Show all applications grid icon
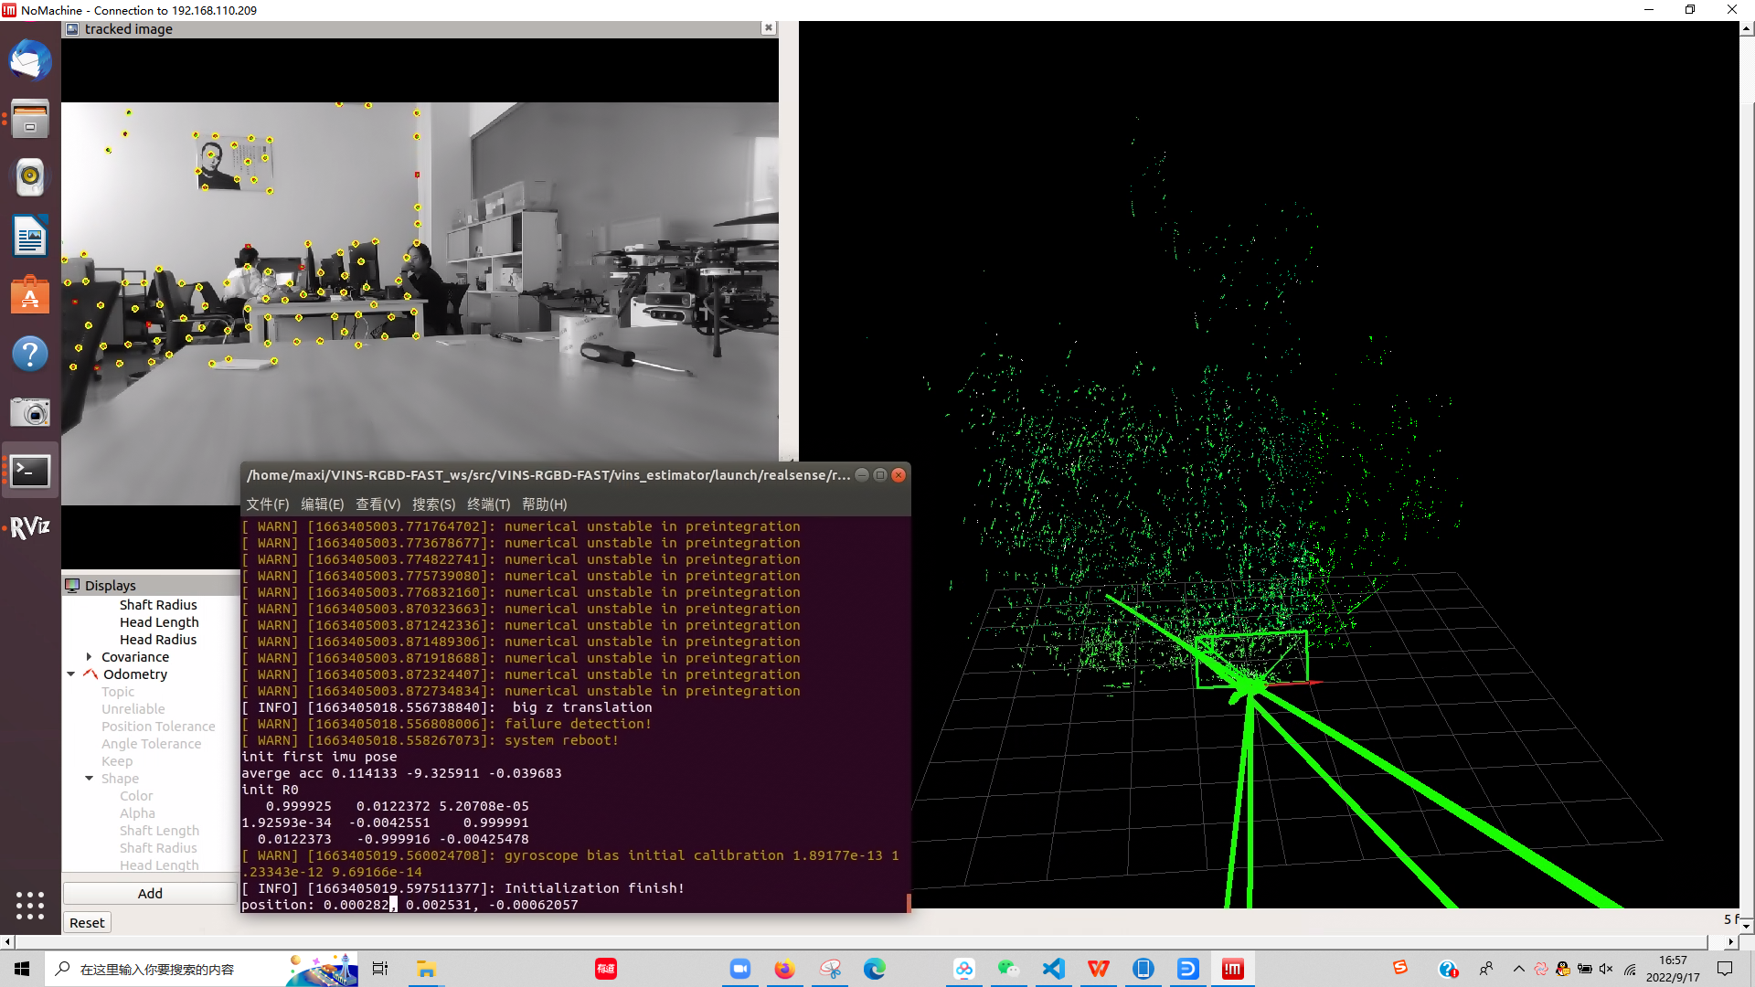1755x987 pixels. click(x=30, y=905)
